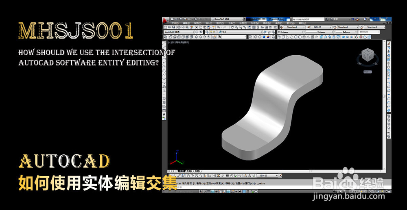Open the lineweight ByLayer dropdown
Screen dimensions: 407x210
click(x=346, y=32)
